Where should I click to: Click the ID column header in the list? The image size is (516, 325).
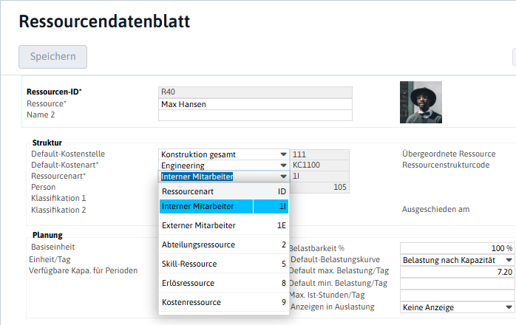pyautogui.click(x=282, y=191)
